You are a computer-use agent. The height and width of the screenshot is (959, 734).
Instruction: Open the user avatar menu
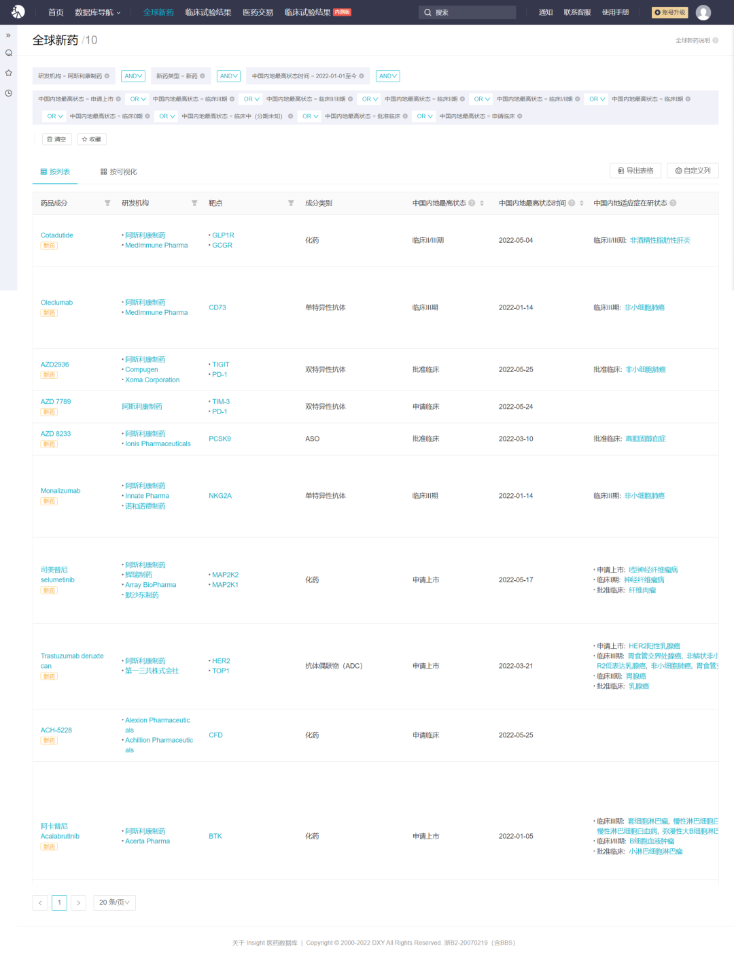[x=703, y=12]
